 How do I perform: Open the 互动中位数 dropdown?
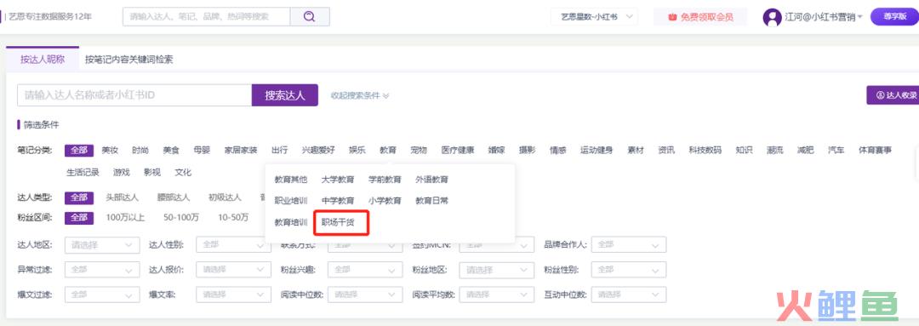coord(629,295)
